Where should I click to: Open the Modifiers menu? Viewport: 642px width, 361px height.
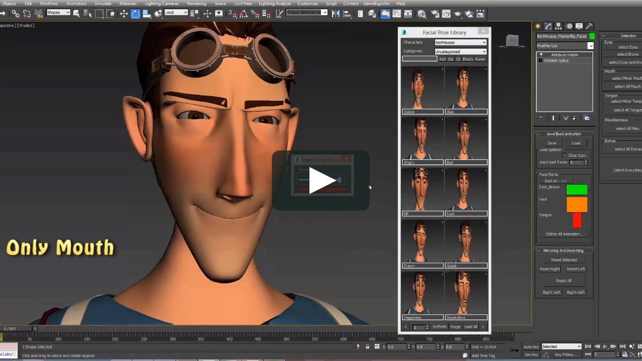click(x=49, y=4)
